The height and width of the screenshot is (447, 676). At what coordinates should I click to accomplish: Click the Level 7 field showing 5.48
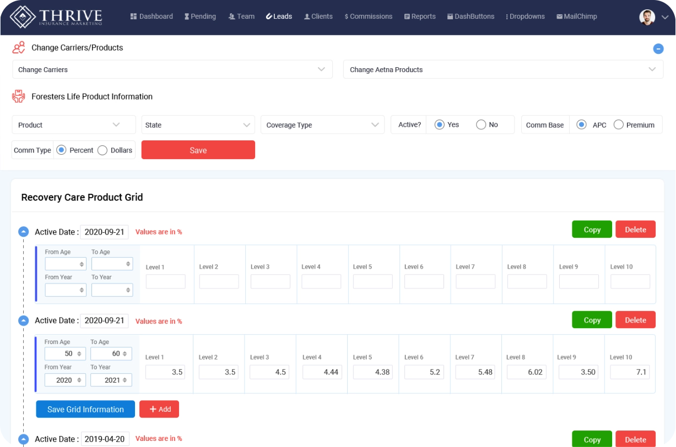(x=475, y=372)
